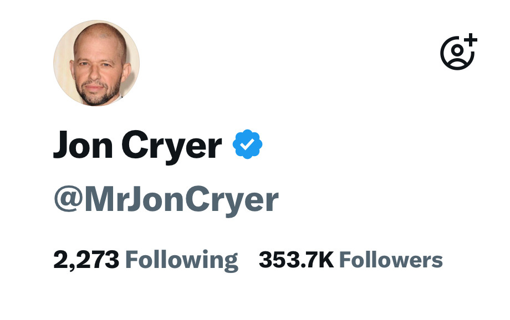Click the 2,273 count number
This screenshot has width=510, height=320.
click(86, 260)
